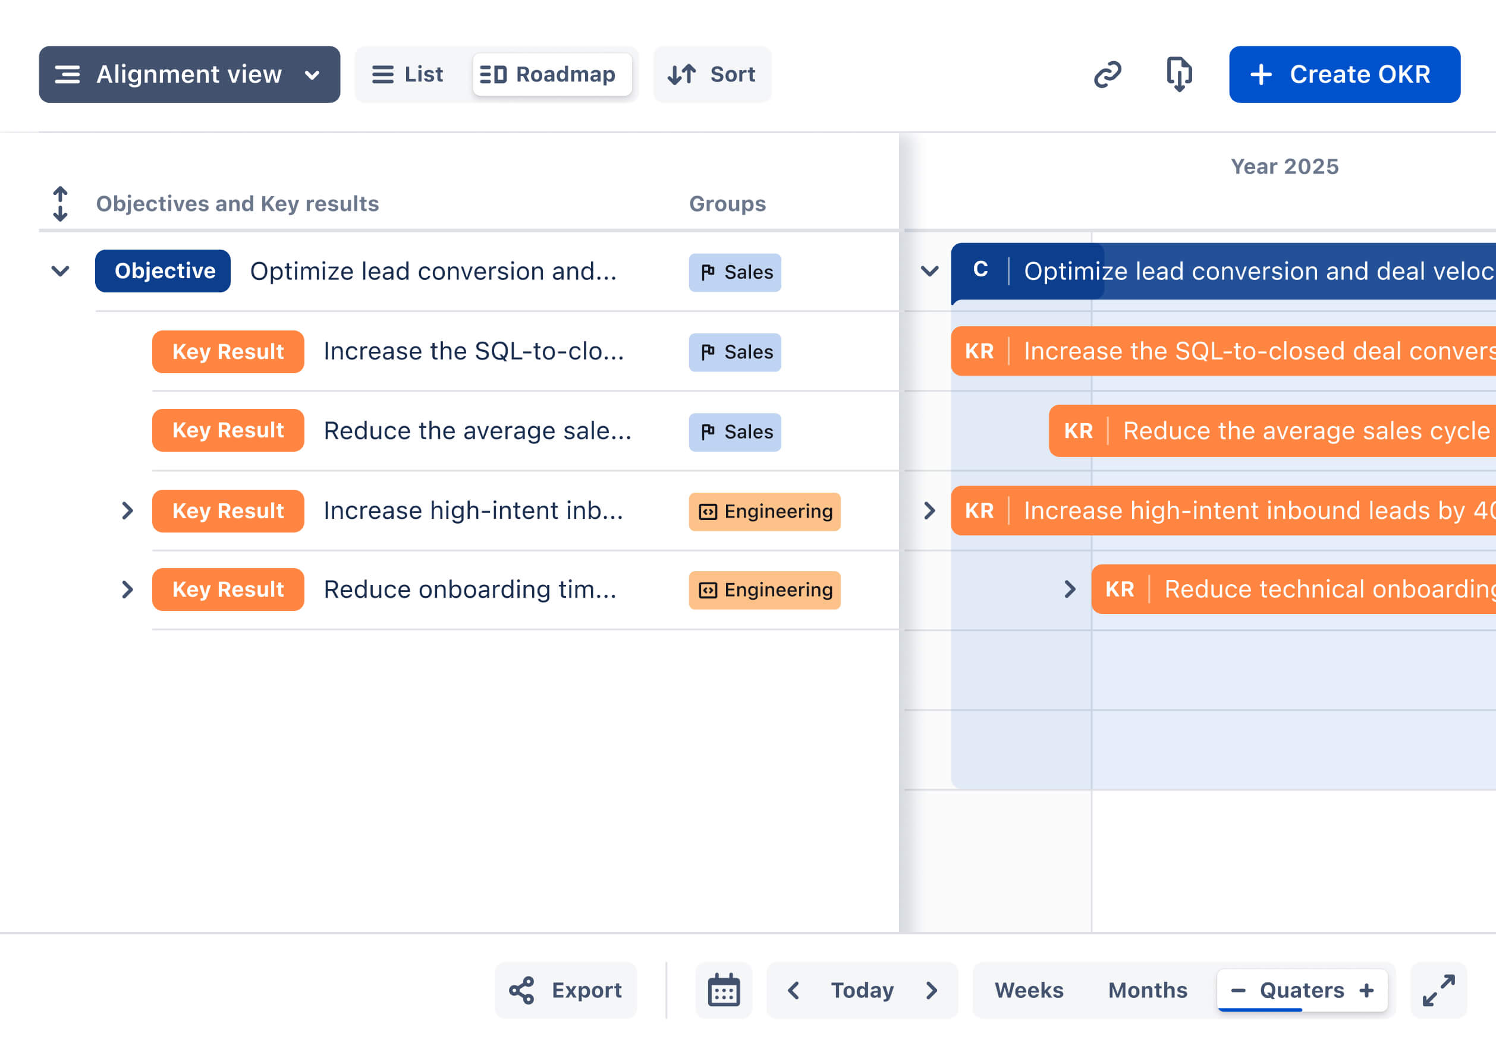Screen dimensions: 1496x1046
Task: Click the Increase the SQL-to-closed deal timeline bar
Action: coord(1224,351)
